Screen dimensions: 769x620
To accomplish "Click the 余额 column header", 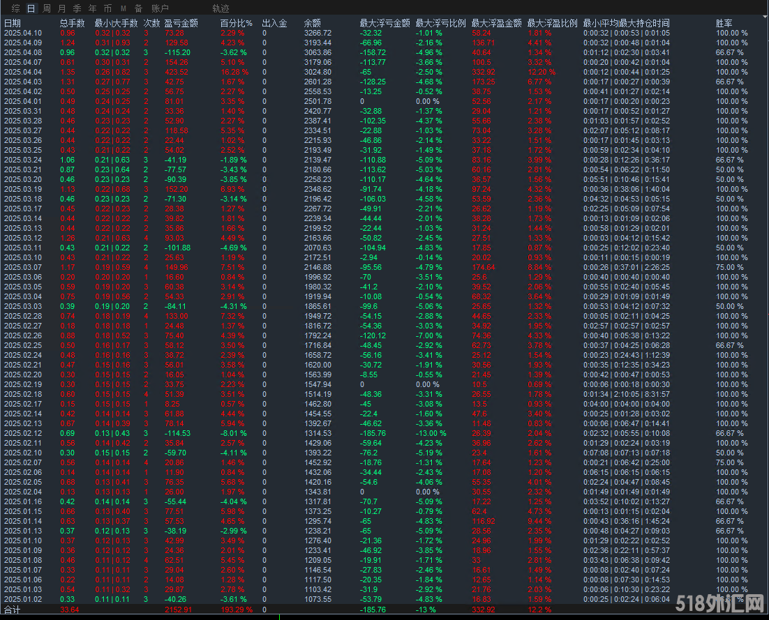I will tap(313, 23).
